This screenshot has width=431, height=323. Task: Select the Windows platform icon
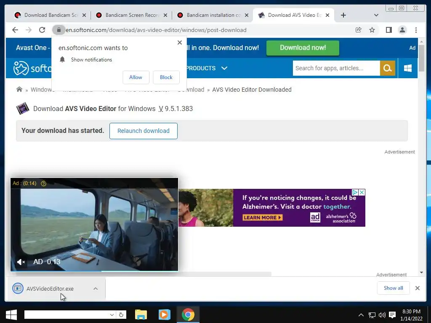tap(408, 68)
